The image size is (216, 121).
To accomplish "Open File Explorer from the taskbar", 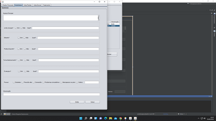I will (111, 118).
